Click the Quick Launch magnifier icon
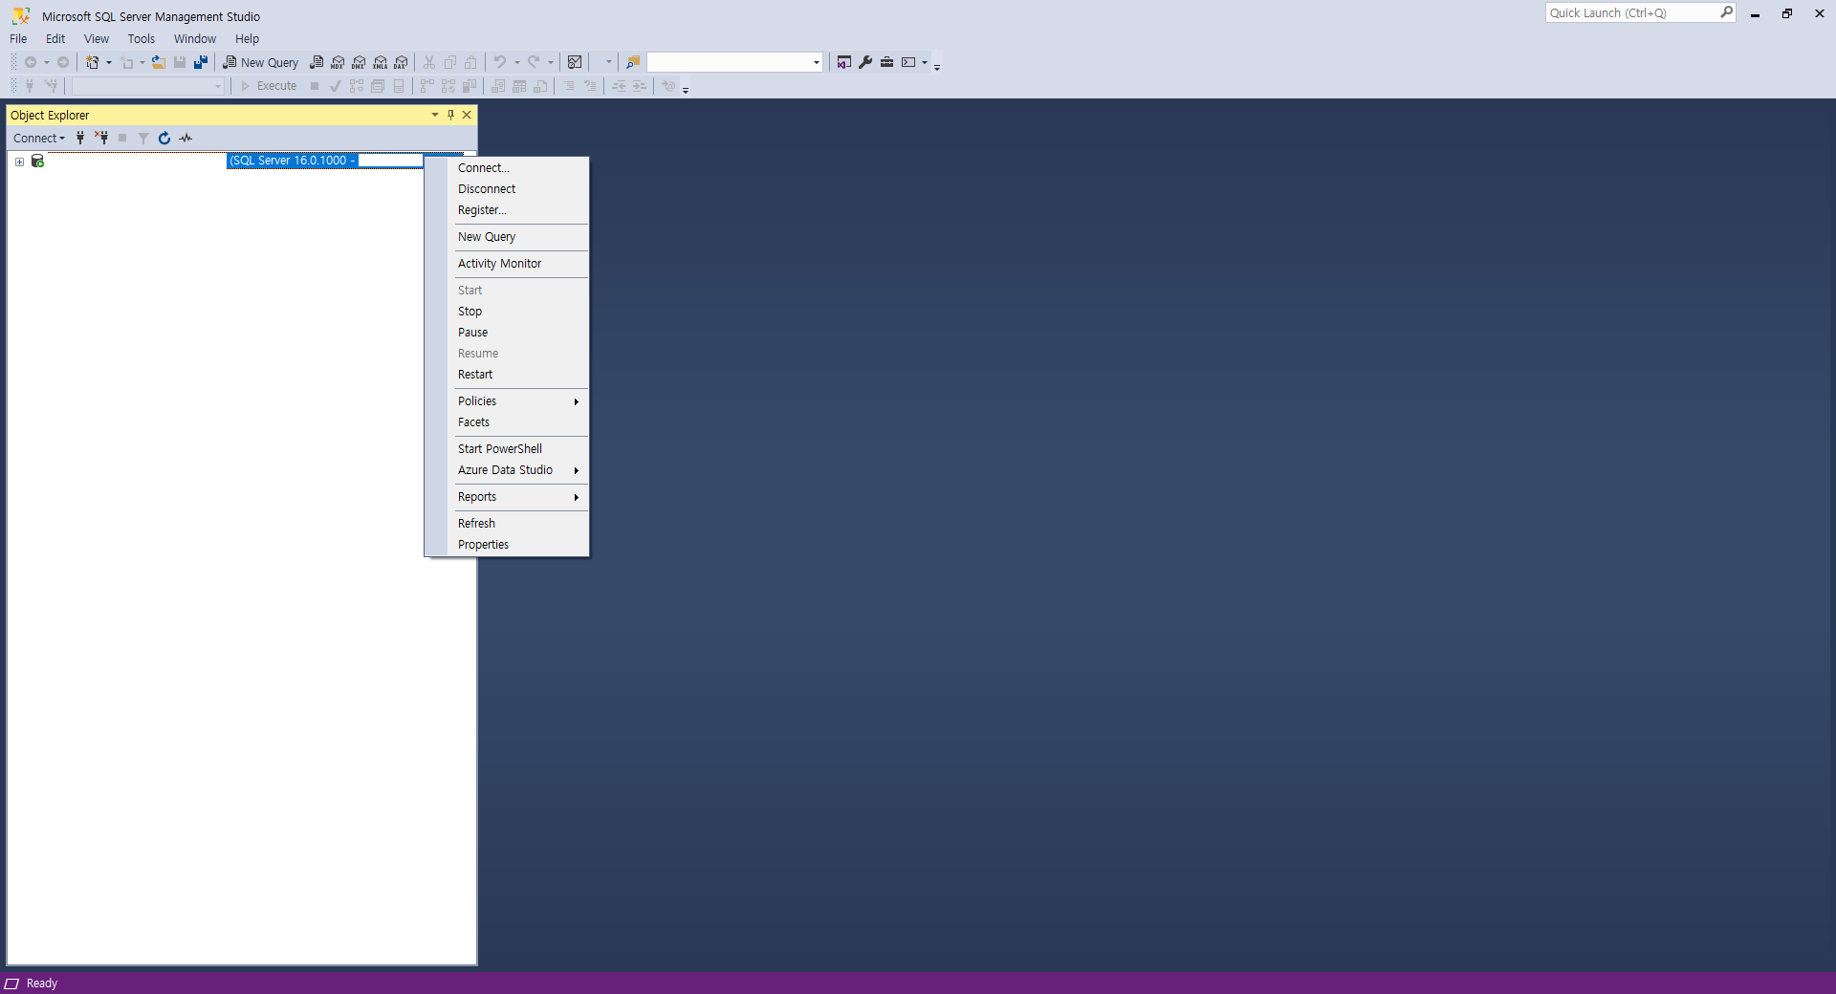The image size is (1836, 994). pyautogui.click(x=1726, y=12)
